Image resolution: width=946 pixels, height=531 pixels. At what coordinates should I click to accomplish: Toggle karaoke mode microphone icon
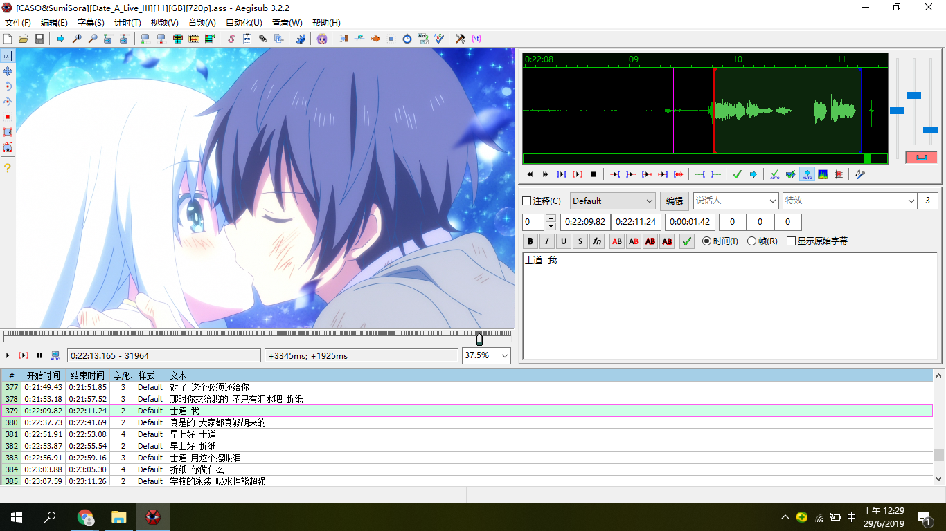pos(860,174)
